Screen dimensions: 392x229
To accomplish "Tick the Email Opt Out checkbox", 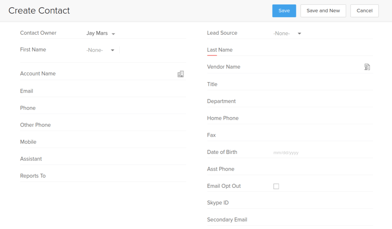I will (276, 186).
